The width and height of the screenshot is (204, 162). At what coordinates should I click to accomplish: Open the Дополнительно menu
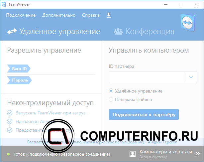coord(59,15)
